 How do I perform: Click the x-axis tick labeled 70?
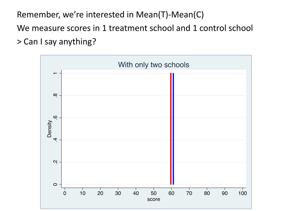pyautogui.click(x=189, y=193)
